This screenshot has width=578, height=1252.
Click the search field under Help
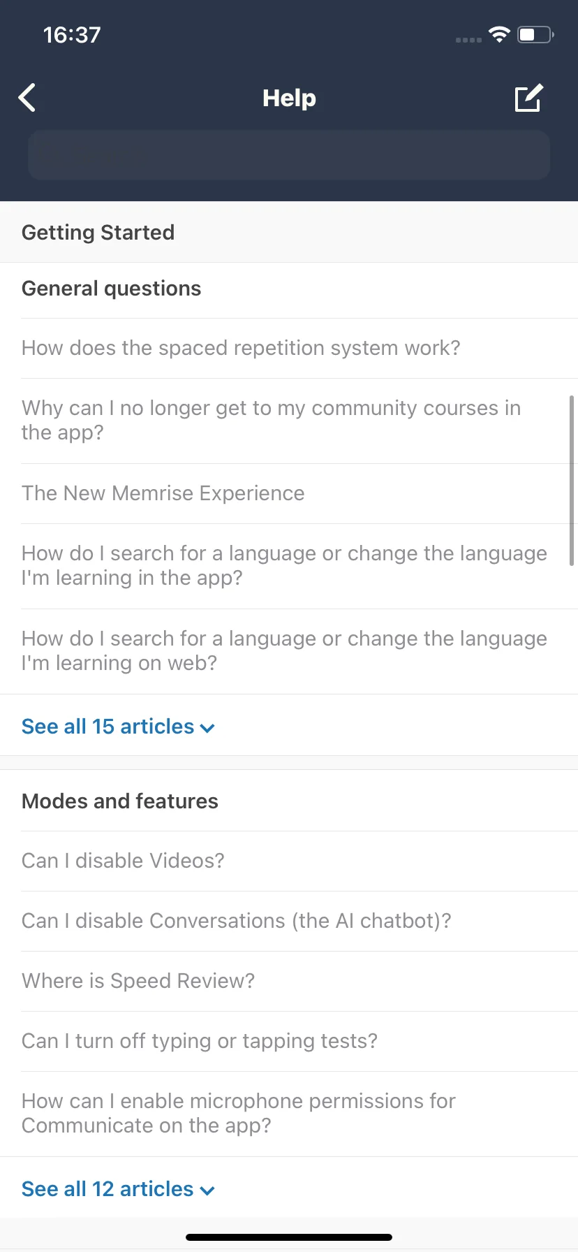289,154
